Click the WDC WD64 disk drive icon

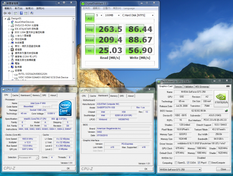(x=16, y=77)
